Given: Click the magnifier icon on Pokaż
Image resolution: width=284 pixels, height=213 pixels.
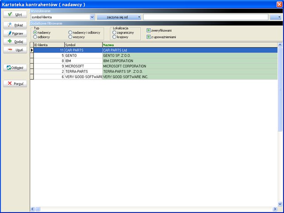Looking at the screenshot, I should click(x=10, y=25).
